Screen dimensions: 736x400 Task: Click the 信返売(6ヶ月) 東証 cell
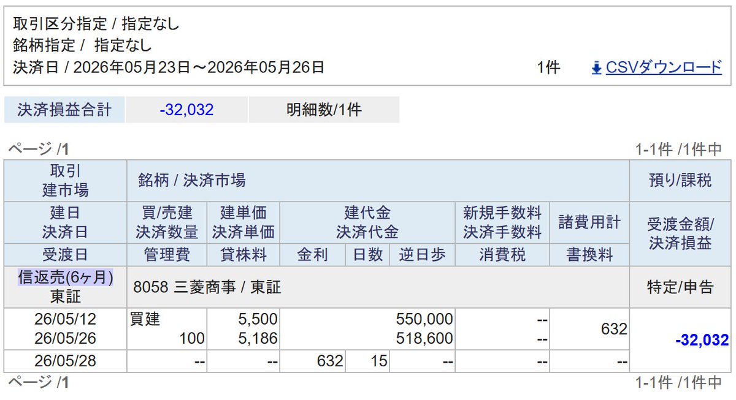(x=65, y=287)
